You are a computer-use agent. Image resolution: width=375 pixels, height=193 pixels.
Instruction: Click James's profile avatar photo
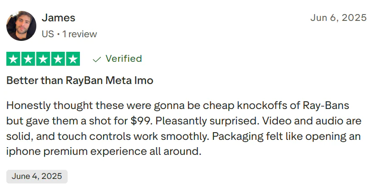pos(21,26)
